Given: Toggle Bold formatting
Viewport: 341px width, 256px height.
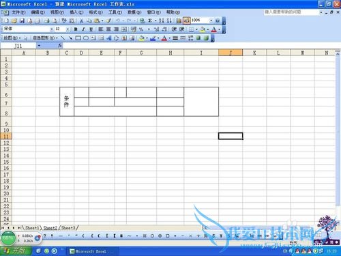Looking at the screenshot, I should pos(76,29).
